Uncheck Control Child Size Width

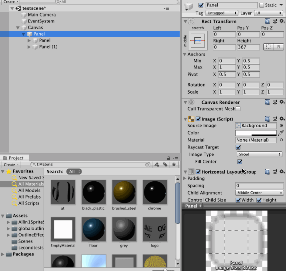(x=238, y=200)
